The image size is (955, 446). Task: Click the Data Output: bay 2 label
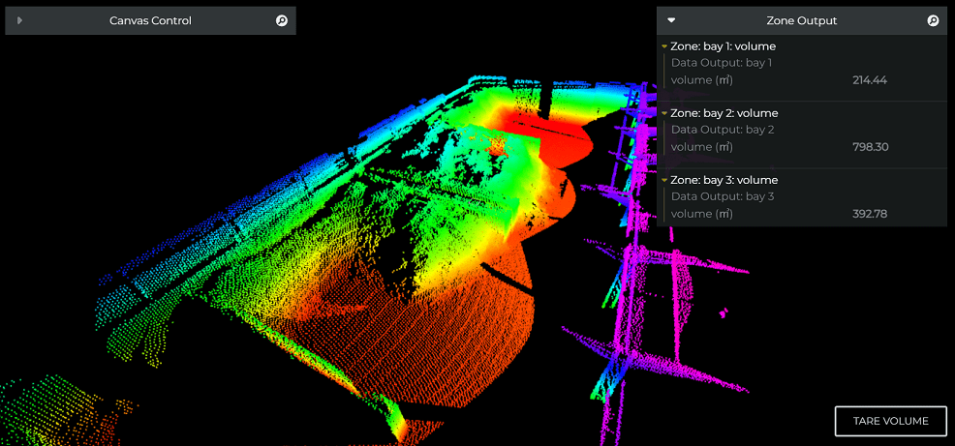722,130
